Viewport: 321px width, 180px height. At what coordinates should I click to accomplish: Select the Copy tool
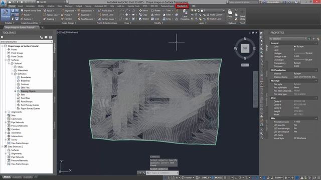(x=143, y=14)
